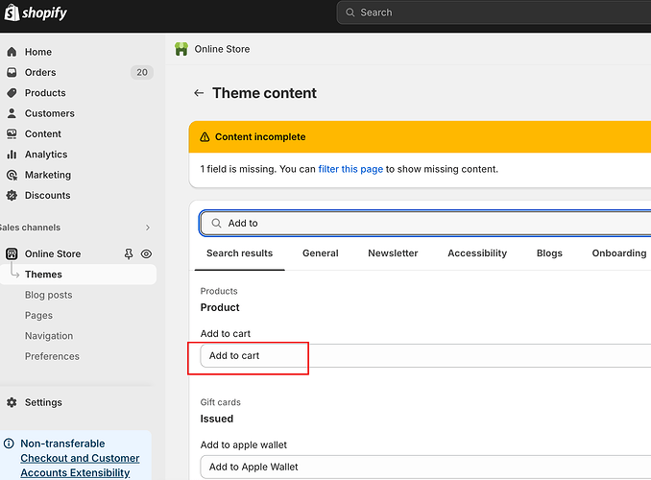Expand Sales channels chevron

[x=148, y=228]
